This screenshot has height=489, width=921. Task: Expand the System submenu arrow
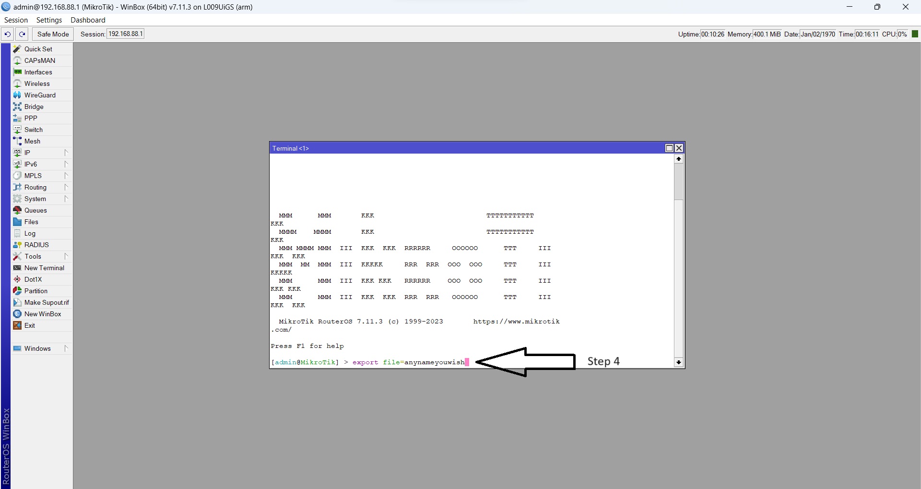pos(66,199)
